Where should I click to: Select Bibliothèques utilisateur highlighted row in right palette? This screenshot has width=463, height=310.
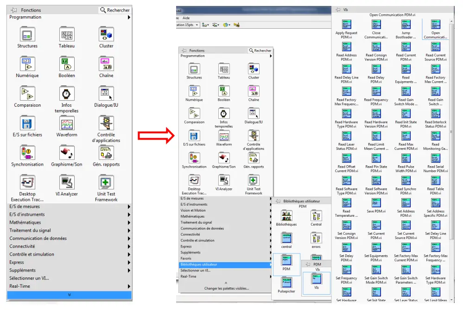point(226,265)
